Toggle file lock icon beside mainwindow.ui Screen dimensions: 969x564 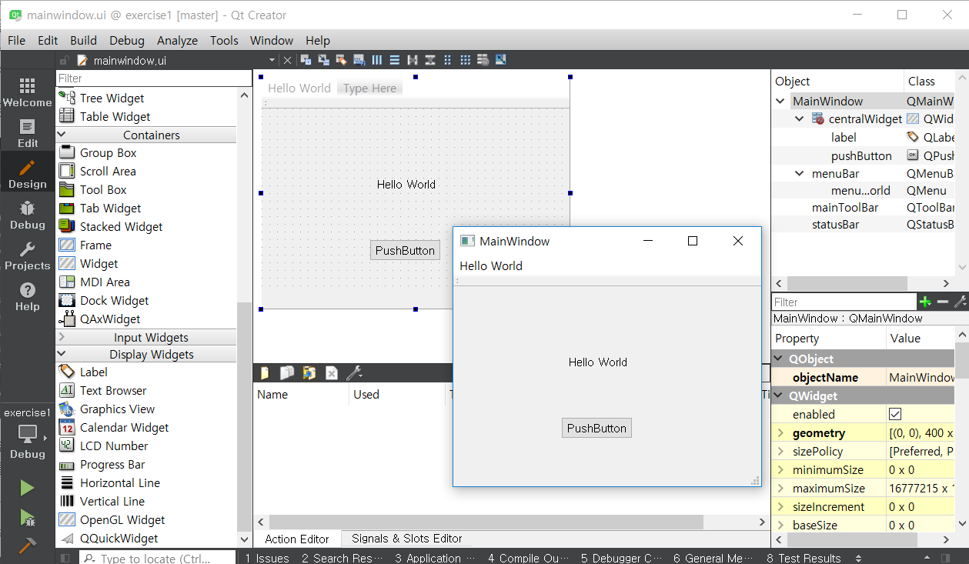coord(65,60)
